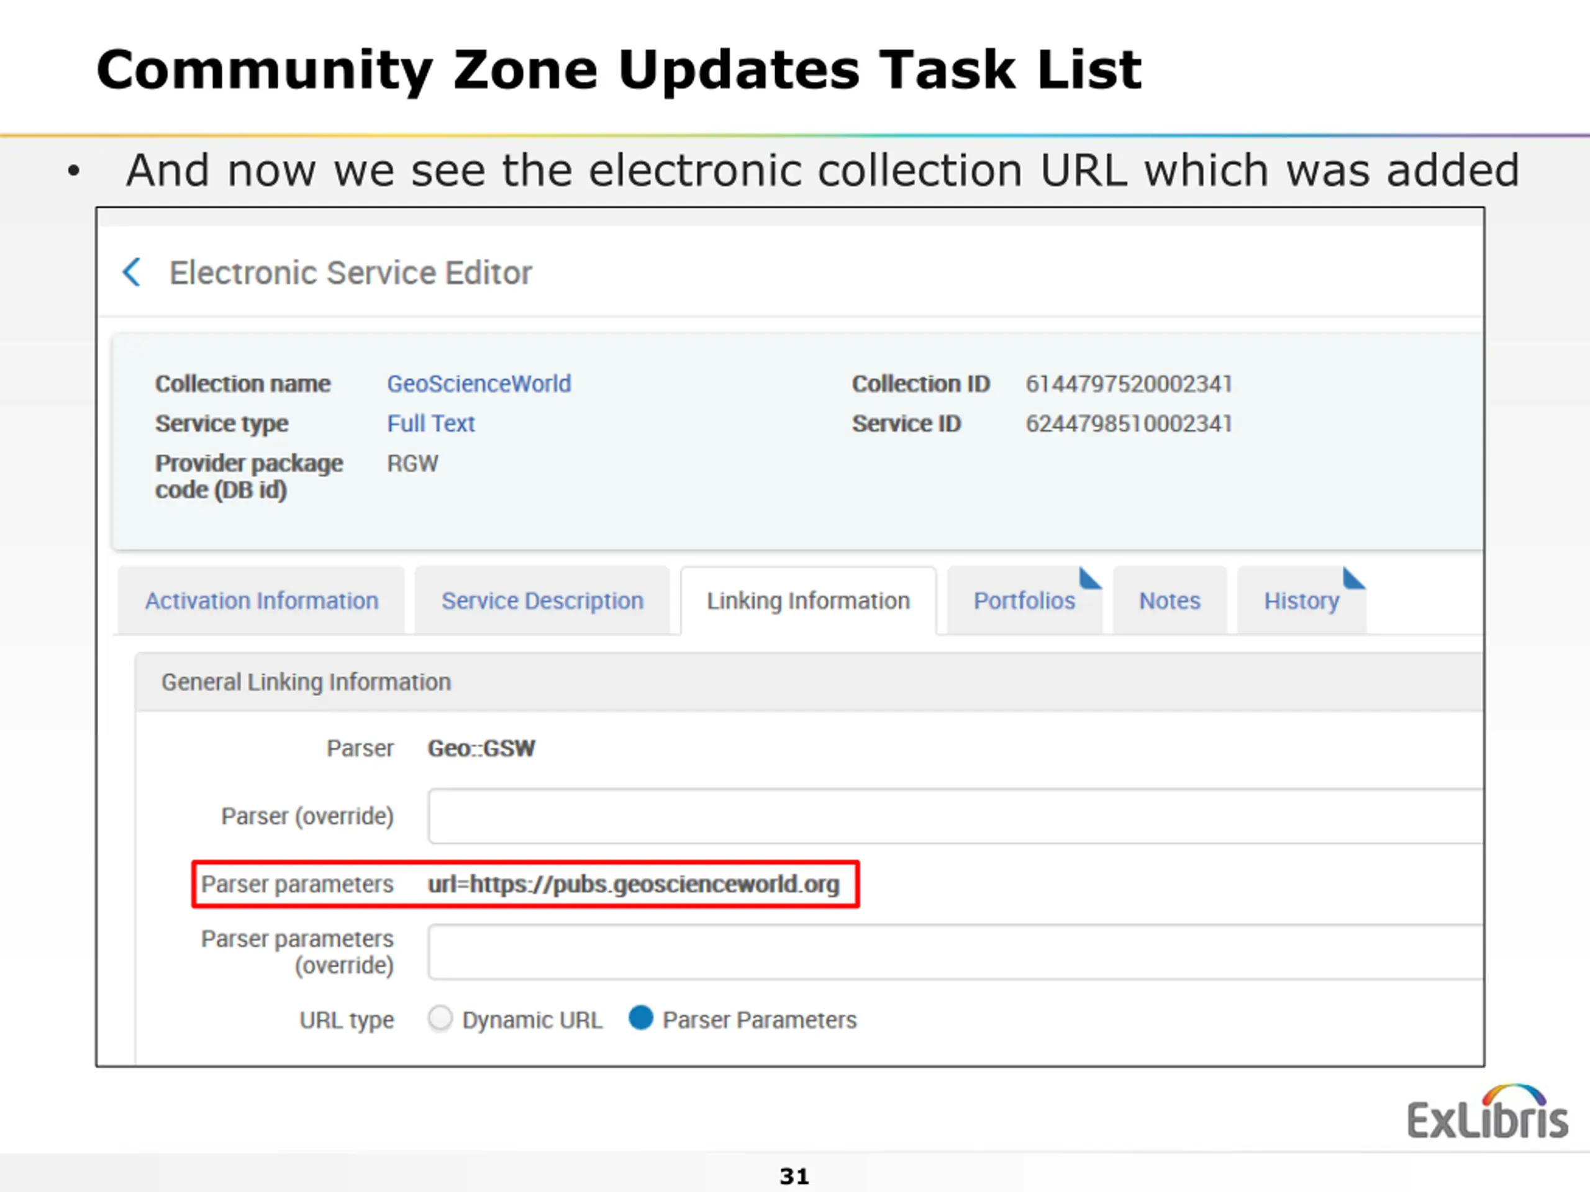The image size is (1590, 1192).
Task: Select the Dynamic URL radio button
Action: click(440, 1018)
